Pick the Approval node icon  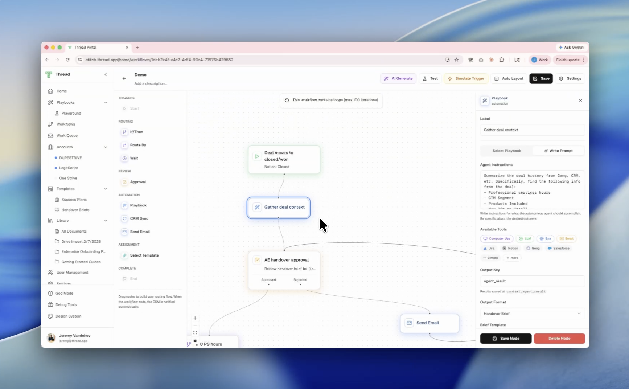coord(124,182)
